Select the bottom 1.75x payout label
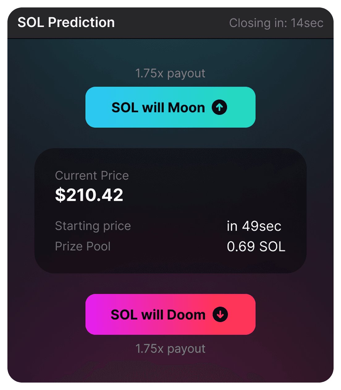Screen dimensions: 341x390 [170, 348]
